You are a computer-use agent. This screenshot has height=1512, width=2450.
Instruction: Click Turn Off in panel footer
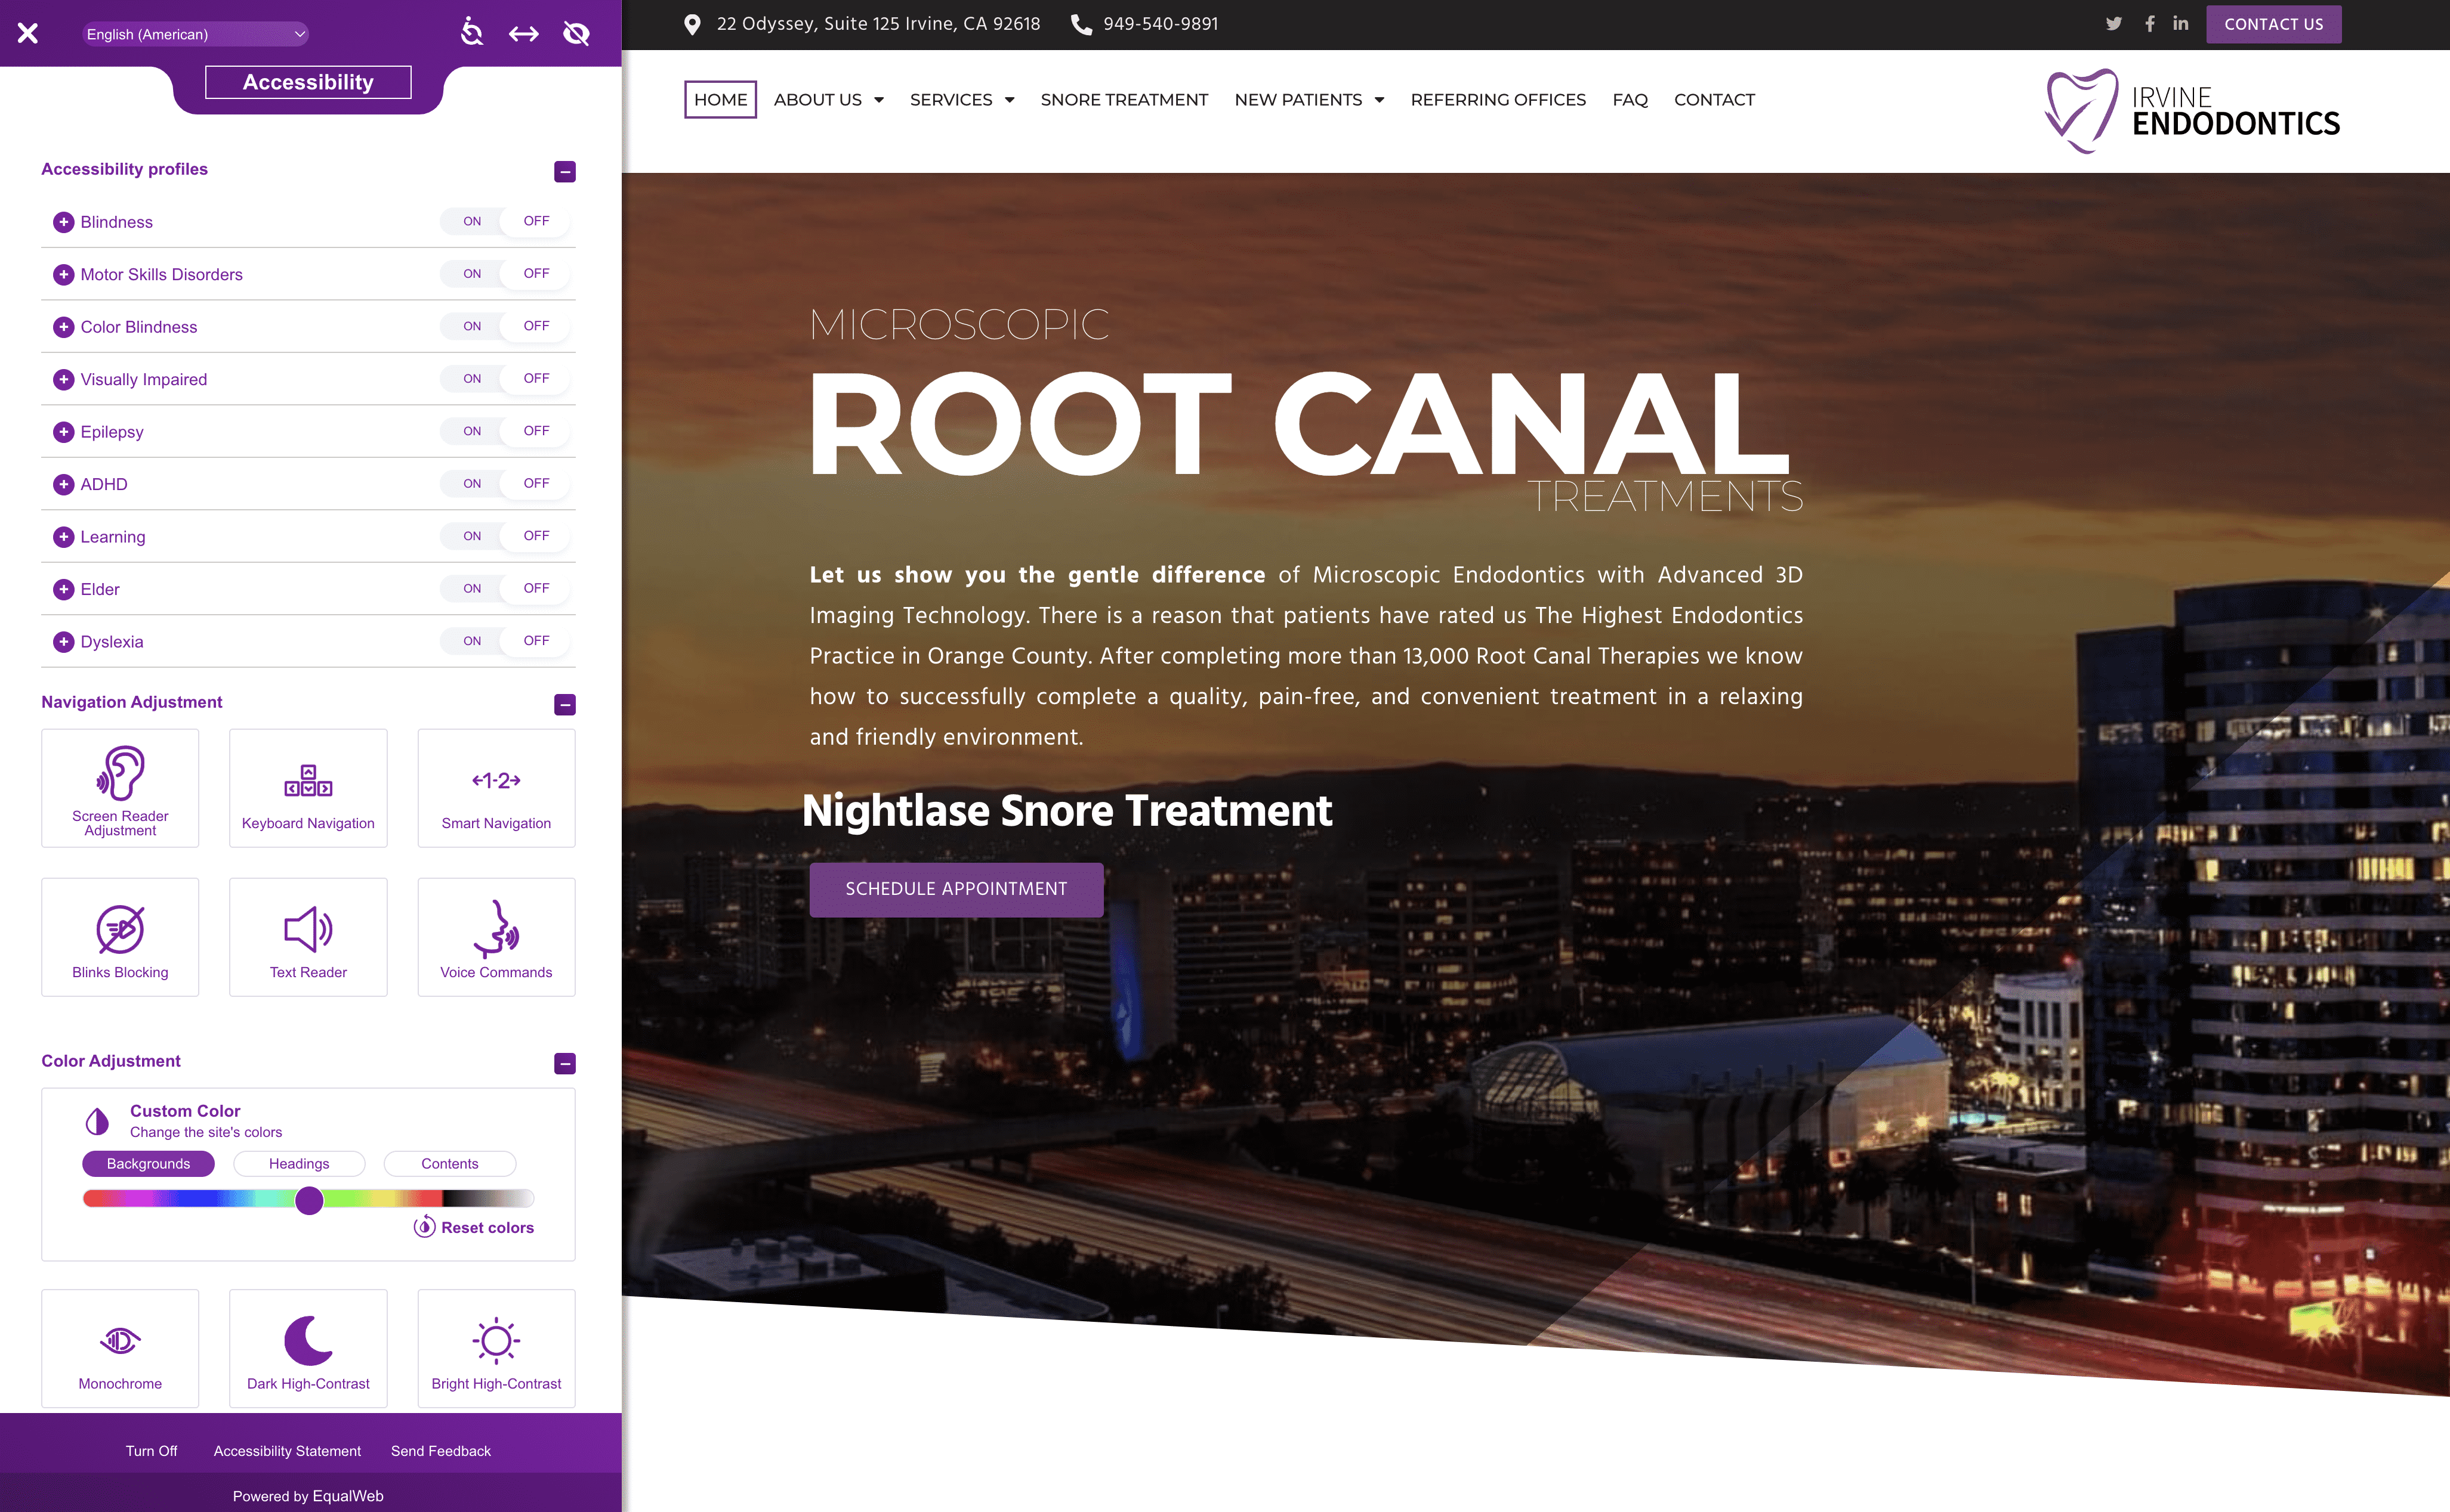[x=151, y=1451]
